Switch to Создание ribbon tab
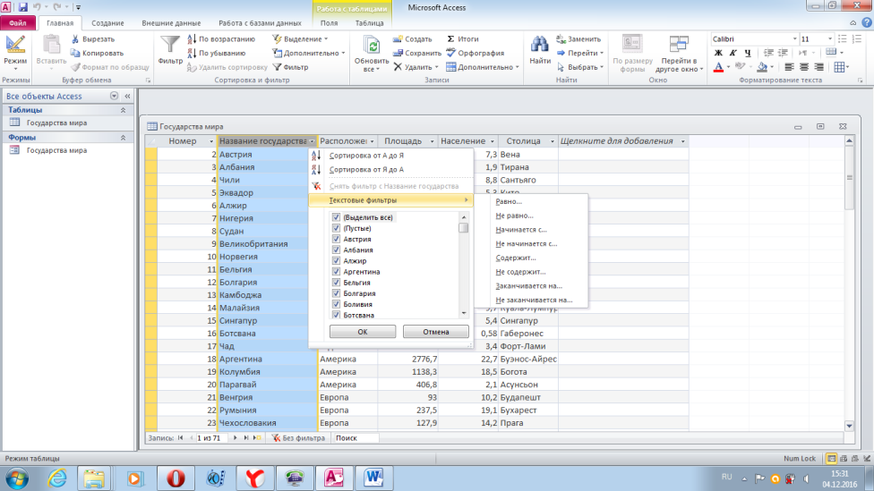The image size is (874, 491). tap(107, 23)
